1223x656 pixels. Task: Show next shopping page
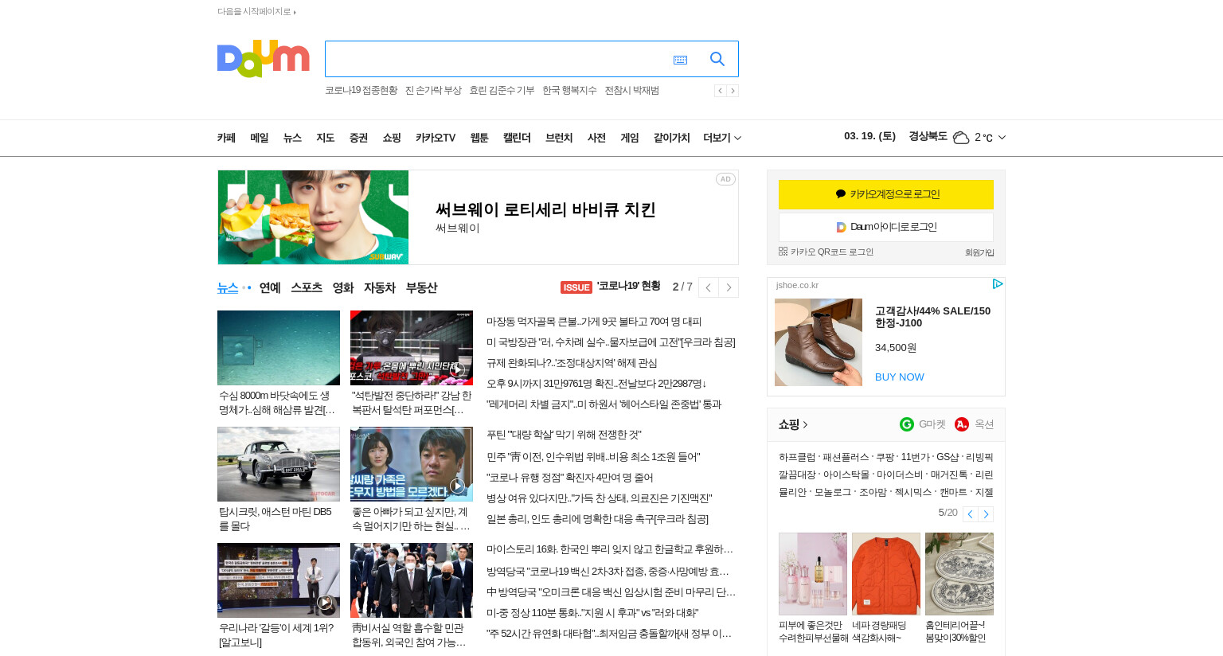[986, 514]
